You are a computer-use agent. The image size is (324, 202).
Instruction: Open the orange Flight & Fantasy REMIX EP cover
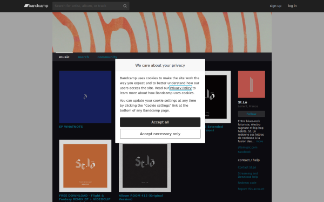[x=85, y=166]
